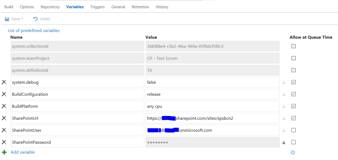Open the Repository tab
Image resolution: width=338 pixels, height=160 pixels.
click(x=50, y=7)
